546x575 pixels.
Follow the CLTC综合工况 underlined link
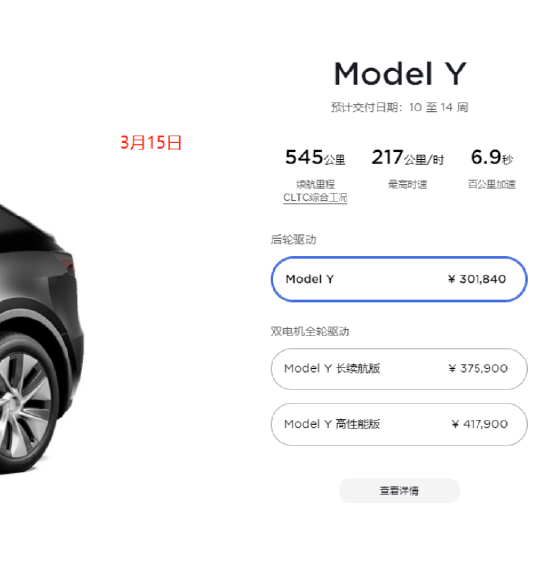point(316,198)
